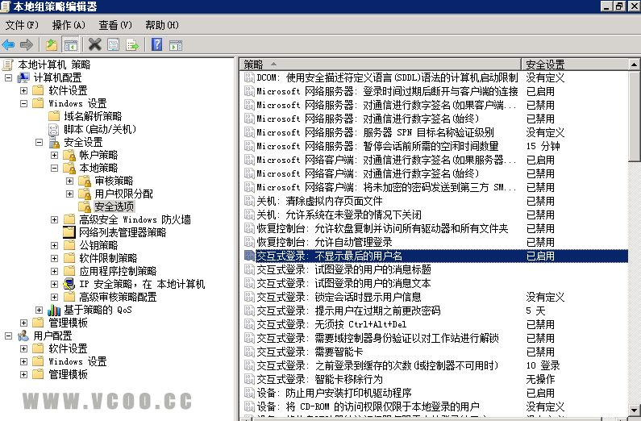Select policy 交互式登录: 无须按 Ctrl+Alt+Del
Image resolution: width=641 pixels, height=421 pixels.
click(x=338, y=324)
